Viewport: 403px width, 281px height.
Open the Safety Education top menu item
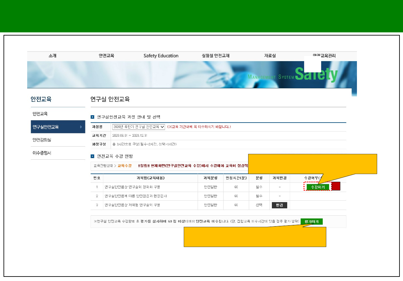[x=161, y=56]
